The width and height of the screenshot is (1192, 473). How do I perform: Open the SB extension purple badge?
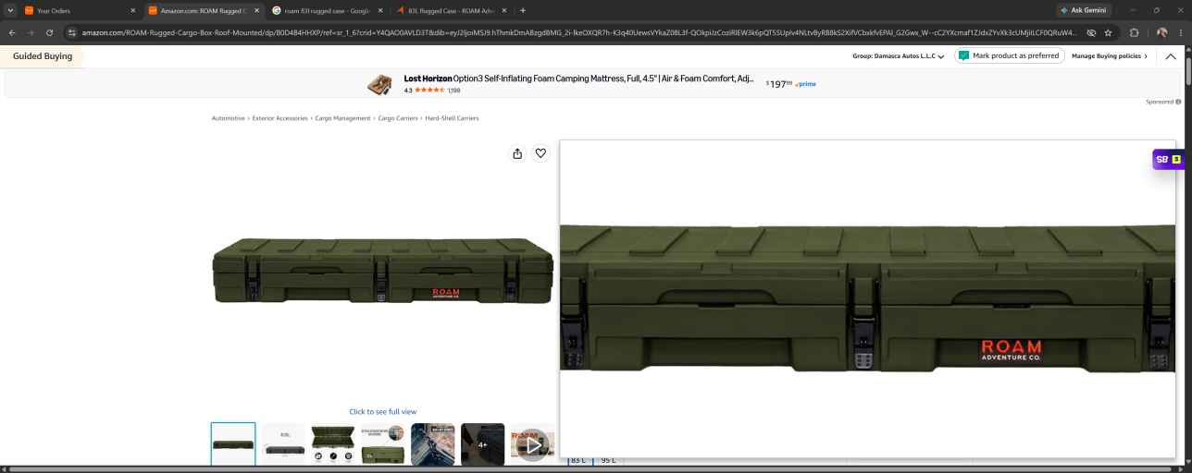(1170, 159)
